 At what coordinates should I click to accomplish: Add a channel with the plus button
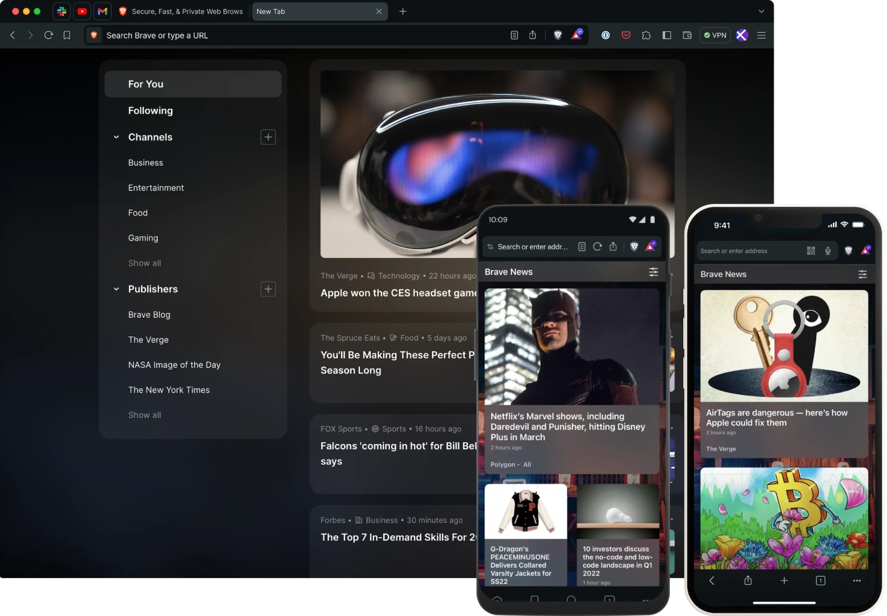coord(268,137)
